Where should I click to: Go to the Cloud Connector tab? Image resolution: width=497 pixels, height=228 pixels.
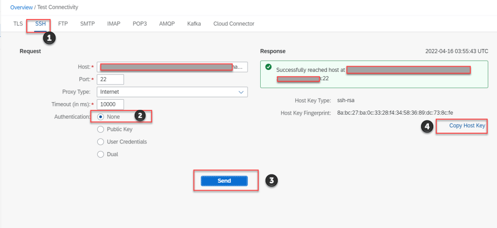click(233, 24)
